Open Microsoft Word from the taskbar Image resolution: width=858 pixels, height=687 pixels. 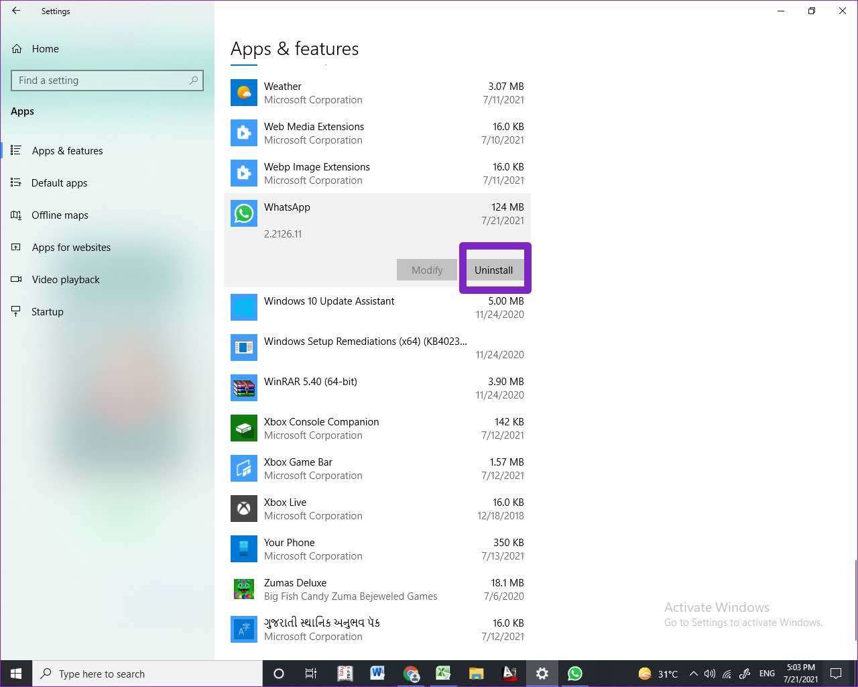[377, 674]
